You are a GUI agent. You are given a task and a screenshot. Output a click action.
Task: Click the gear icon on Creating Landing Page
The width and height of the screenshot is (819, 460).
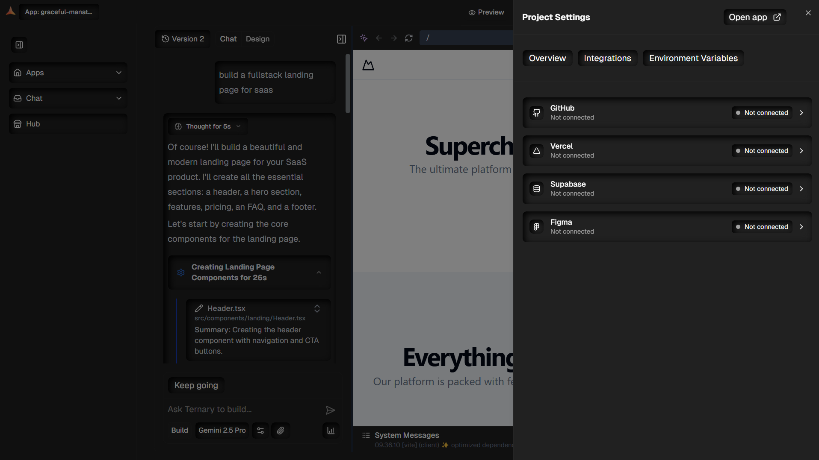tap(181, 272)
